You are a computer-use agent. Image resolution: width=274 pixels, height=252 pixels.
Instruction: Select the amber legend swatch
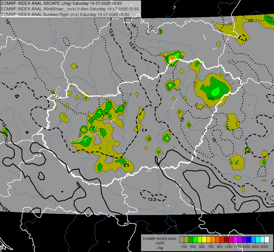[x=209, y=239]
